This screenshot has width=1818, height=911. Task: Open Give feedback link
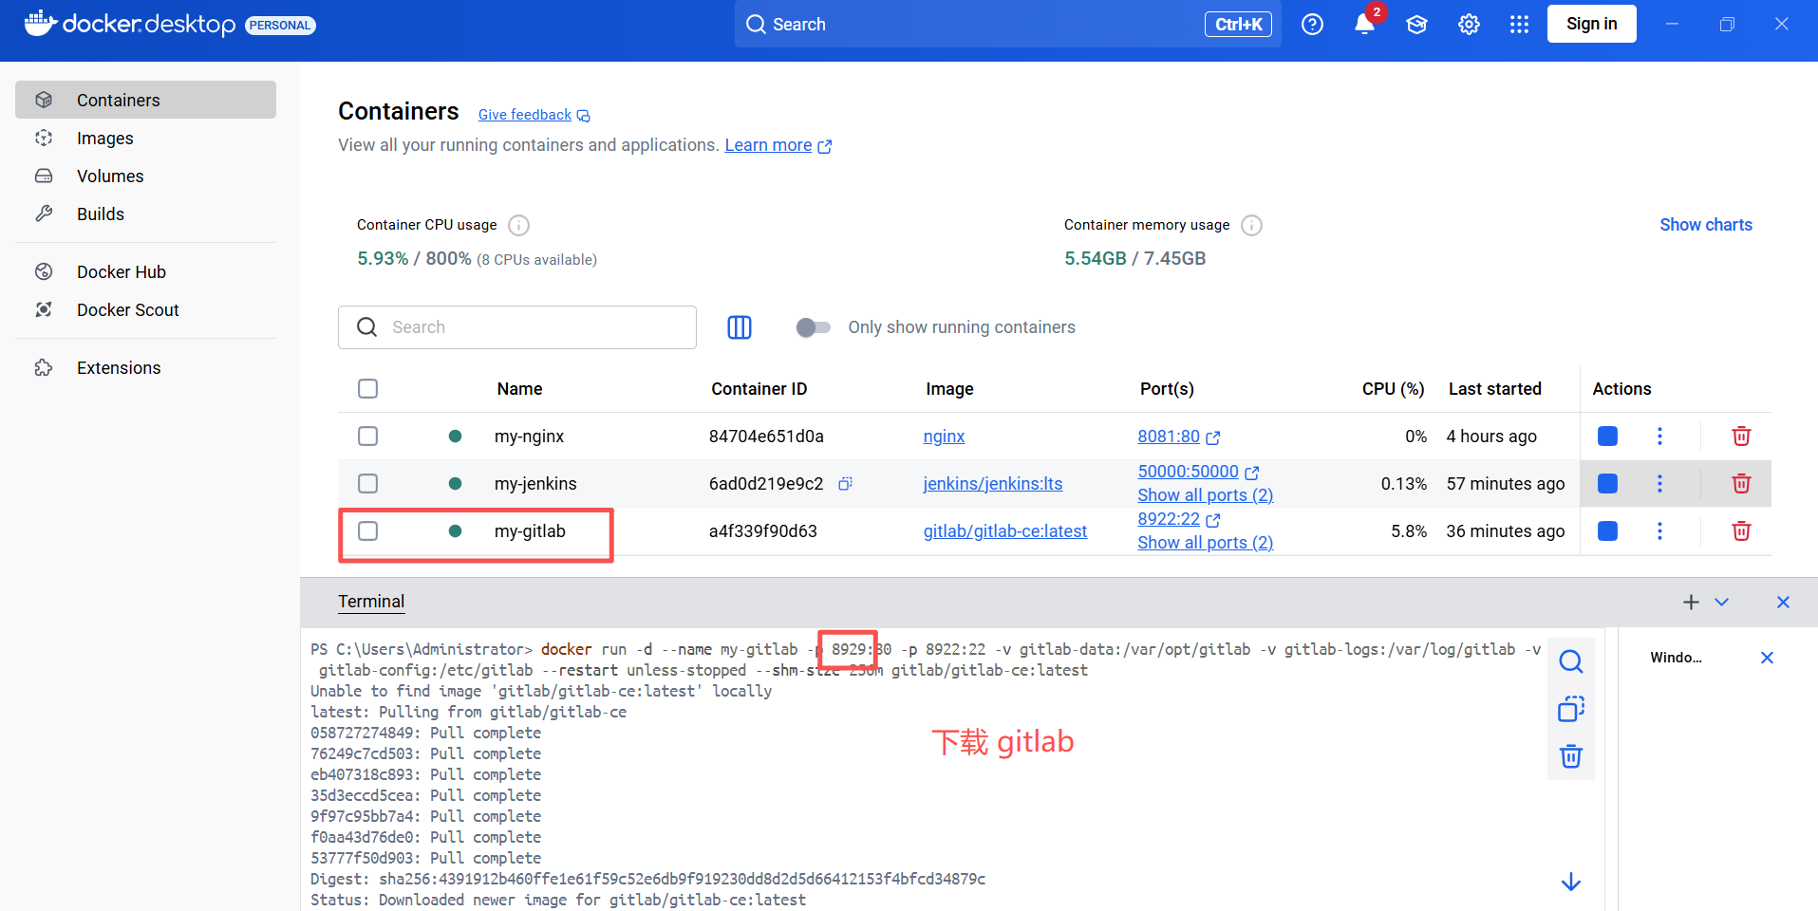pyautogui.click(x=534, y=115)
